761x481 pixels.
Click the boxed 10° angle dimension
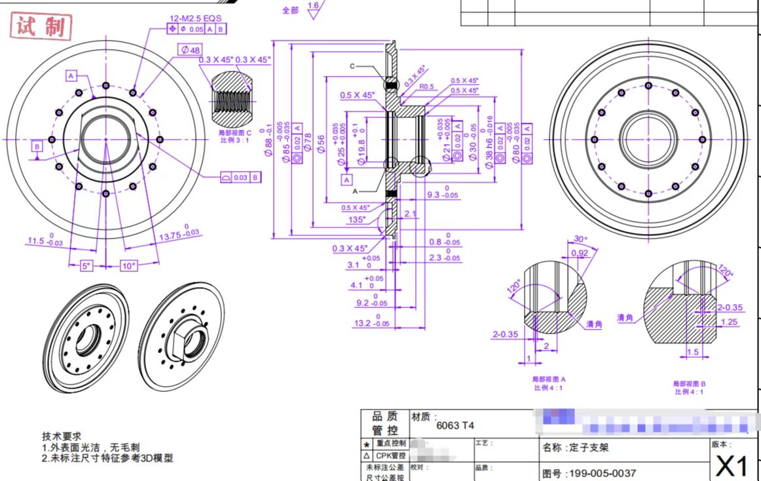[128, 266]
